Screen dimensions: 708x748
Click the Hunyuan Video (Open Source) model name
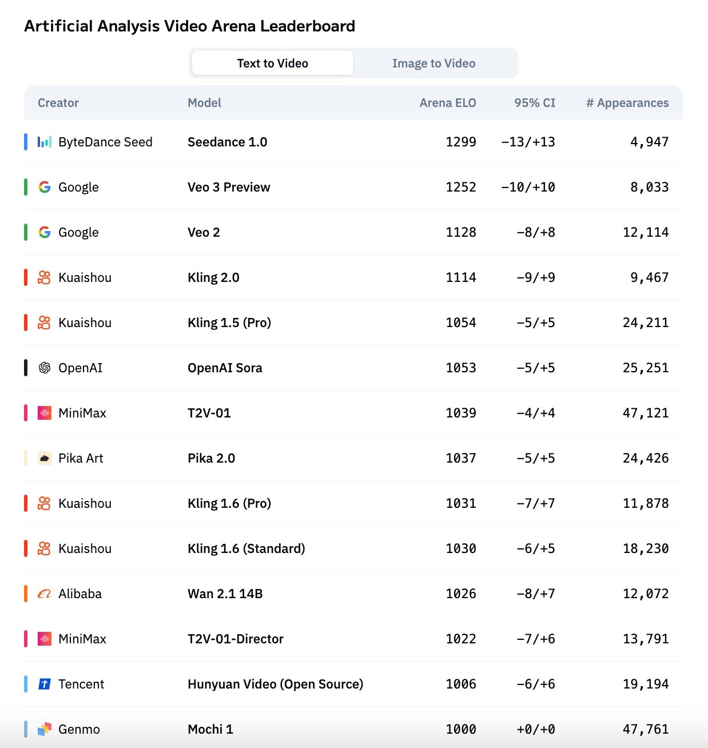click(x=275, y=684)
